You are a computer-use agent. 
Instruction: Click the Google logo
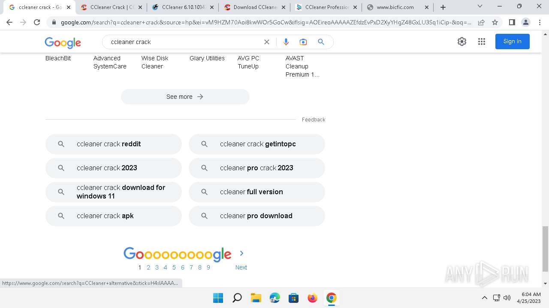point(63,42)
